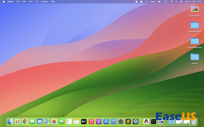Click the Spotlight search icon

pyautogui.click(x=176, y=2)
